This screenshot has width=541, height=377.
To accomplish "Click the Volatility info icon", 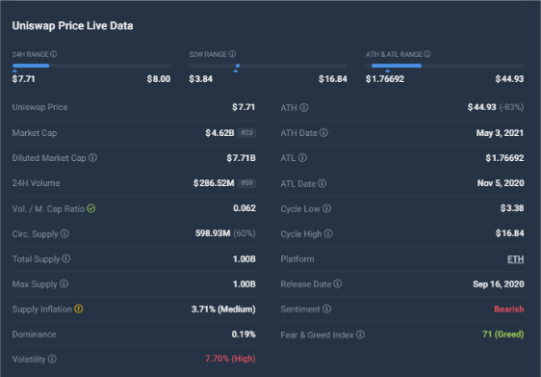I will pyautogui.click(x=52, y=359).
